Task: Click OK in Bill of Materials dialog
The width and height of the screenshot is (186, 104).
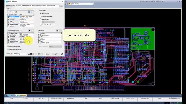Action: coord(39,54)
